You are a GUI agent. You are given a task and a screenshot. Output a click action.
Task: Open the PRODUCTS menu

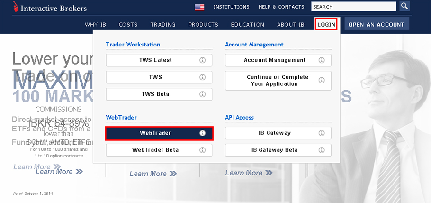pyautogui.click(x=203, y=25)
